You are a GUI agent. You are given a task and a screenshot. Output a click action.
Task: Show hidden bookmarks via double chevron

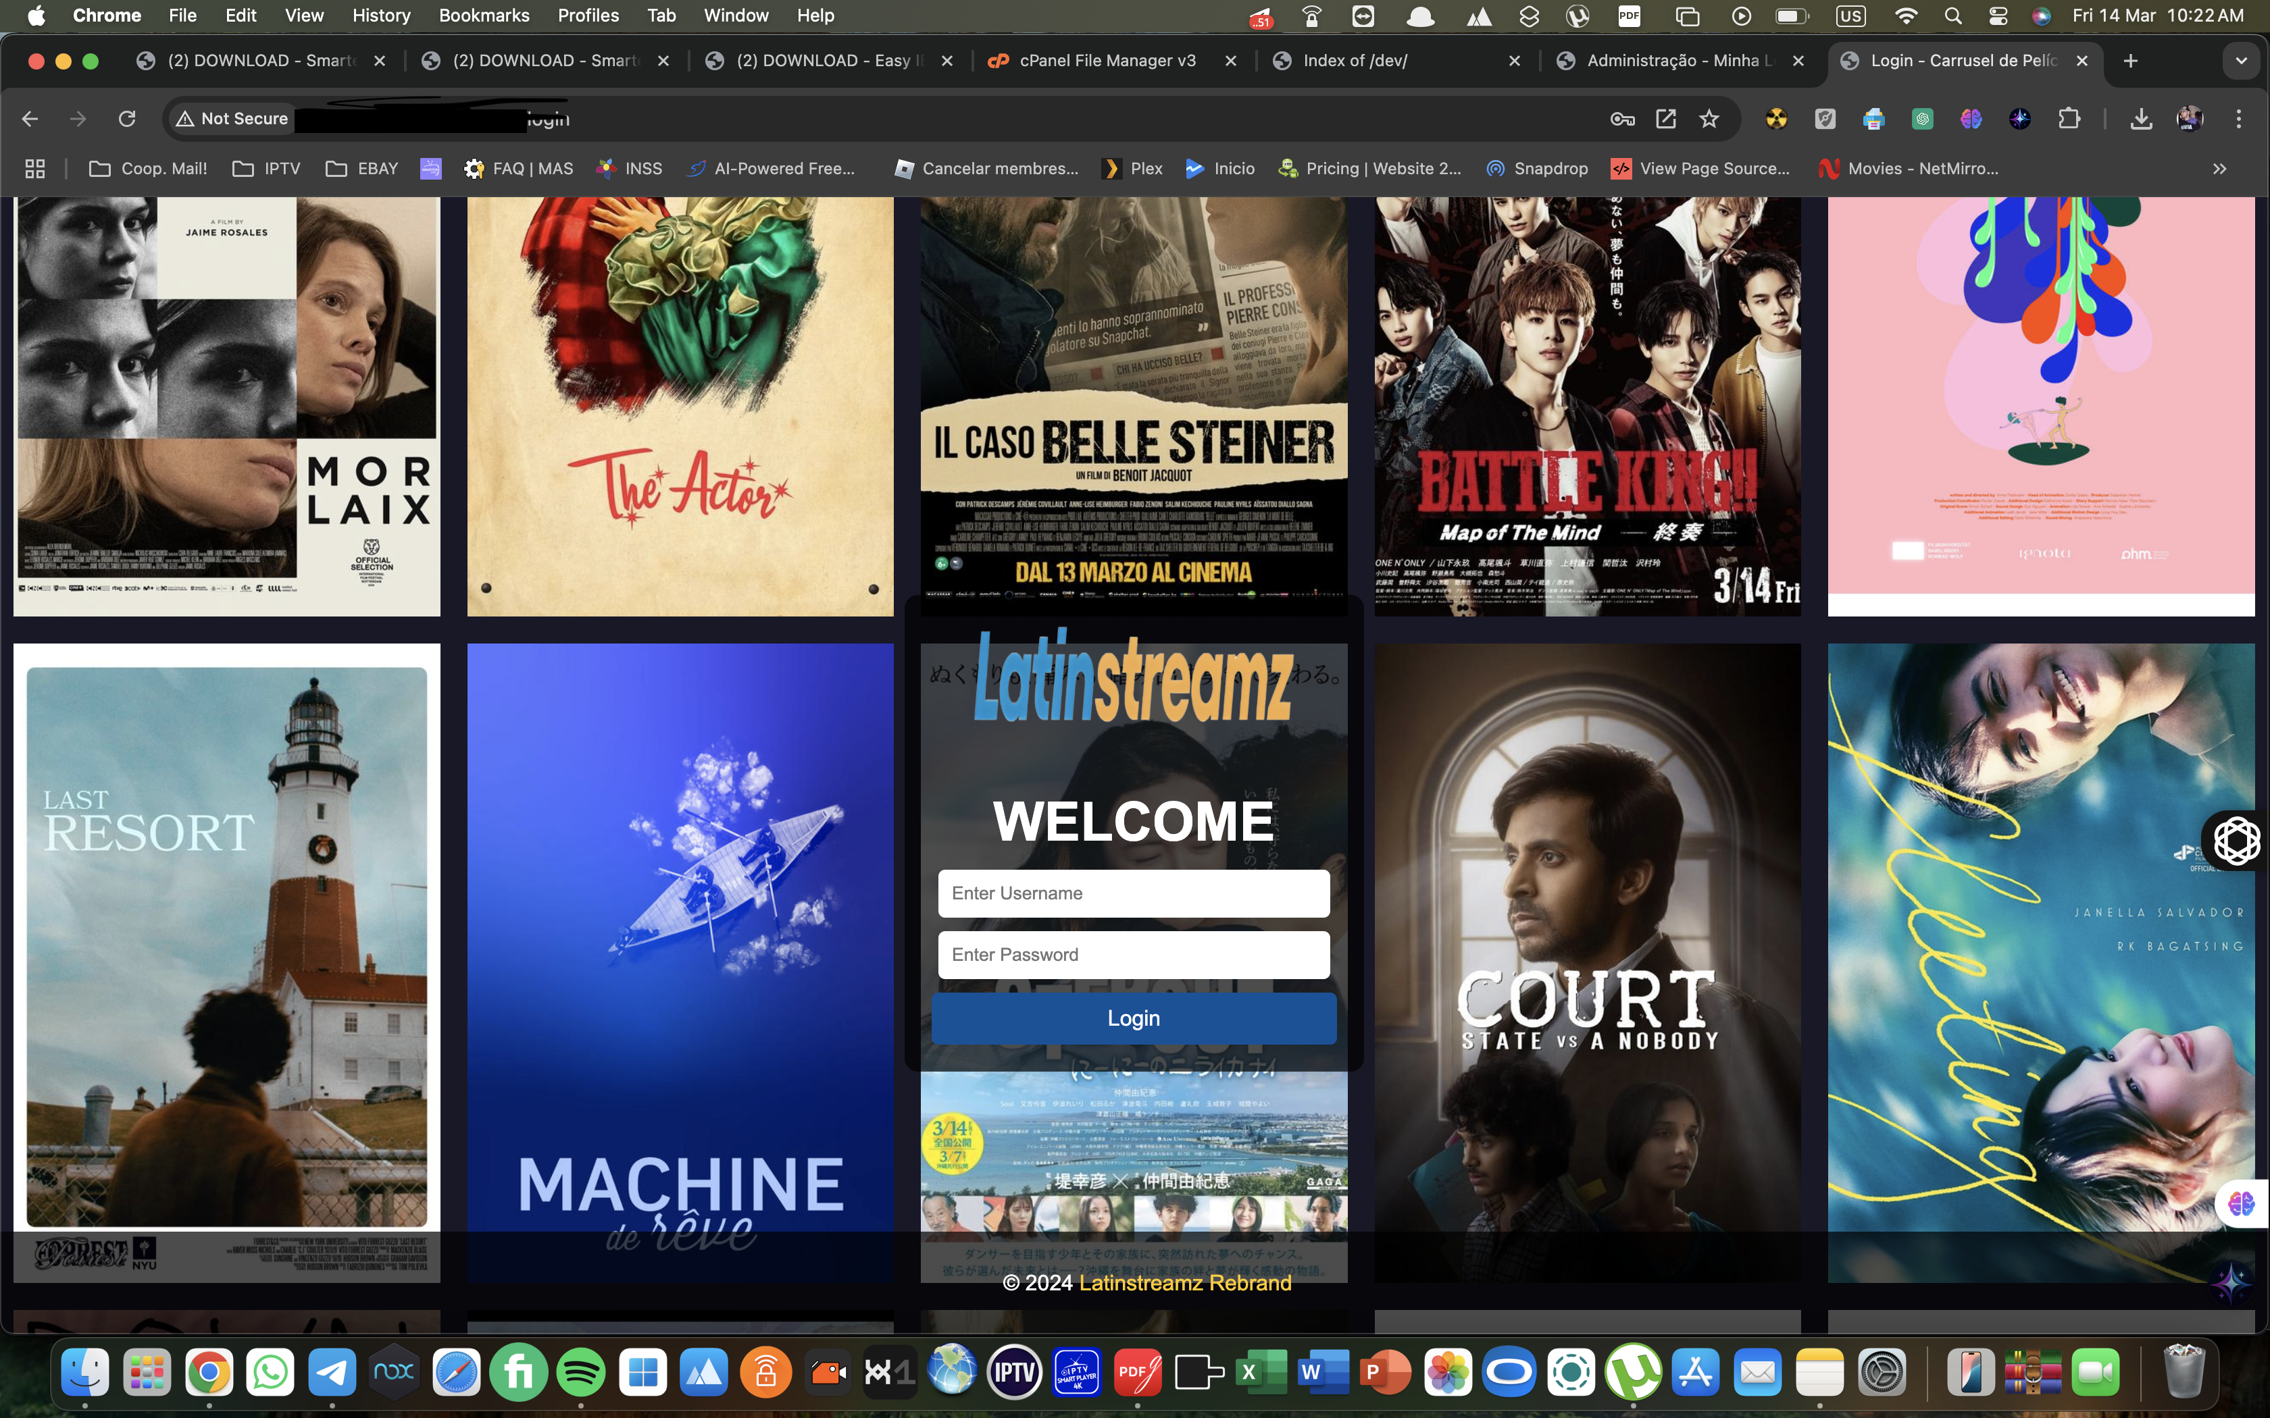[x=2219, y=169]
